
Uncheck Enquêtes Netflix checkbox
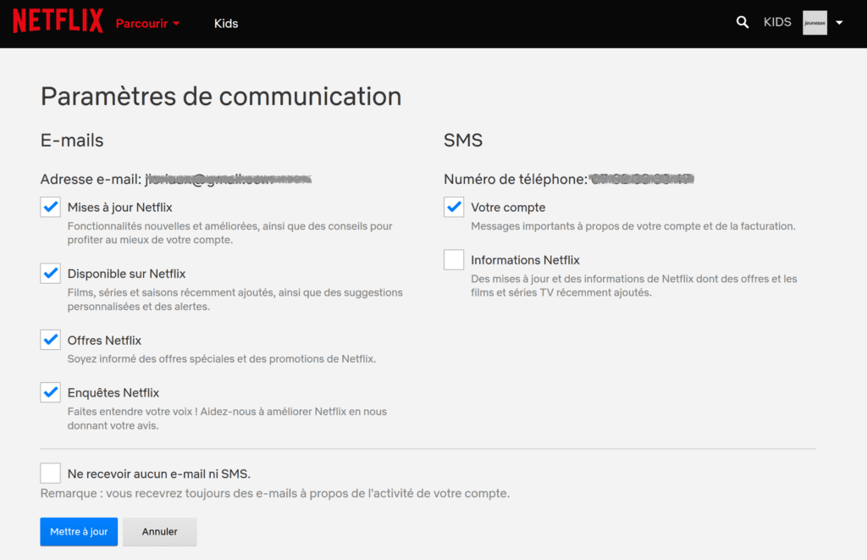pos(50,392)
